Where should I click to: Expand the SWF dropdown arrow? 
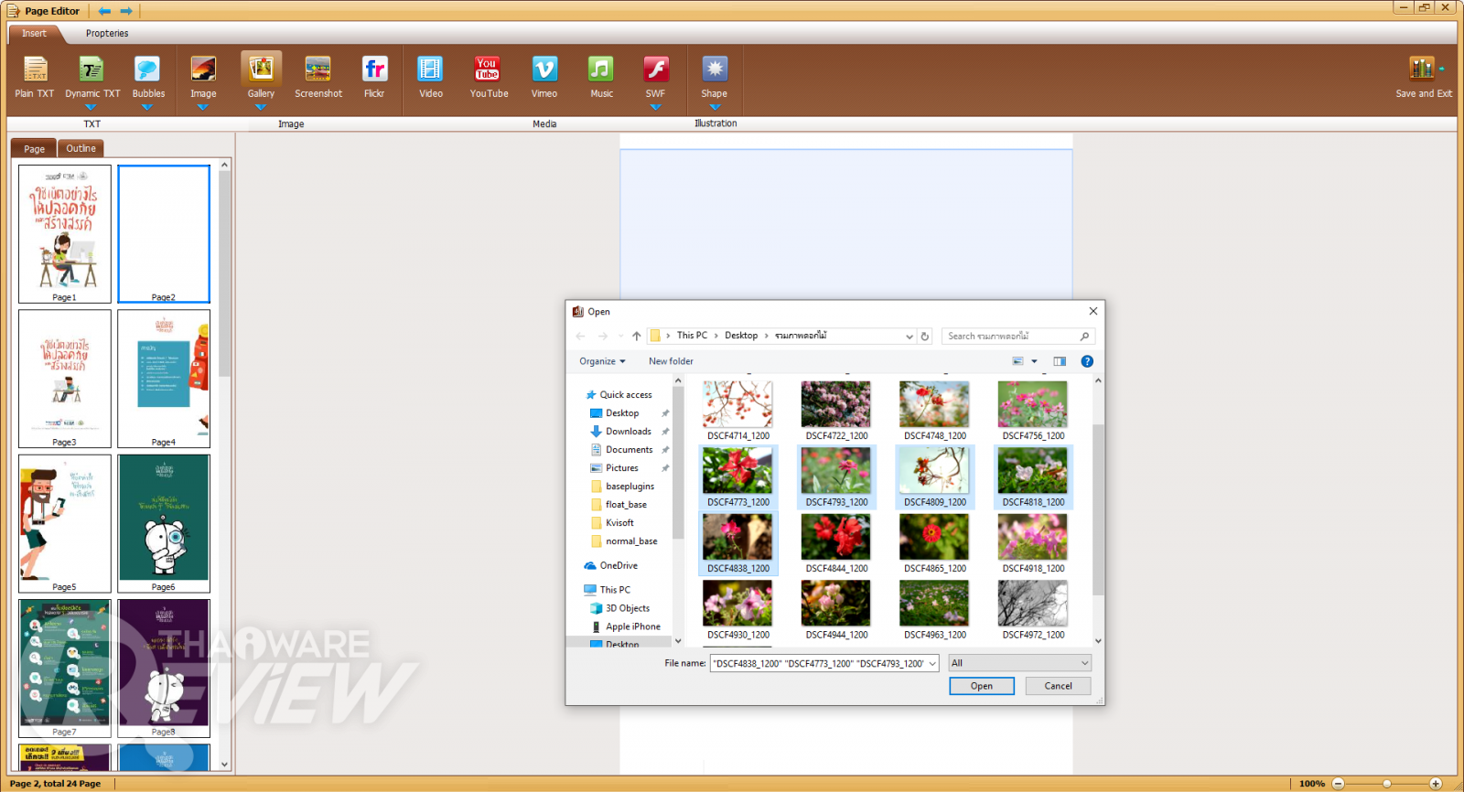click(655, 107)
